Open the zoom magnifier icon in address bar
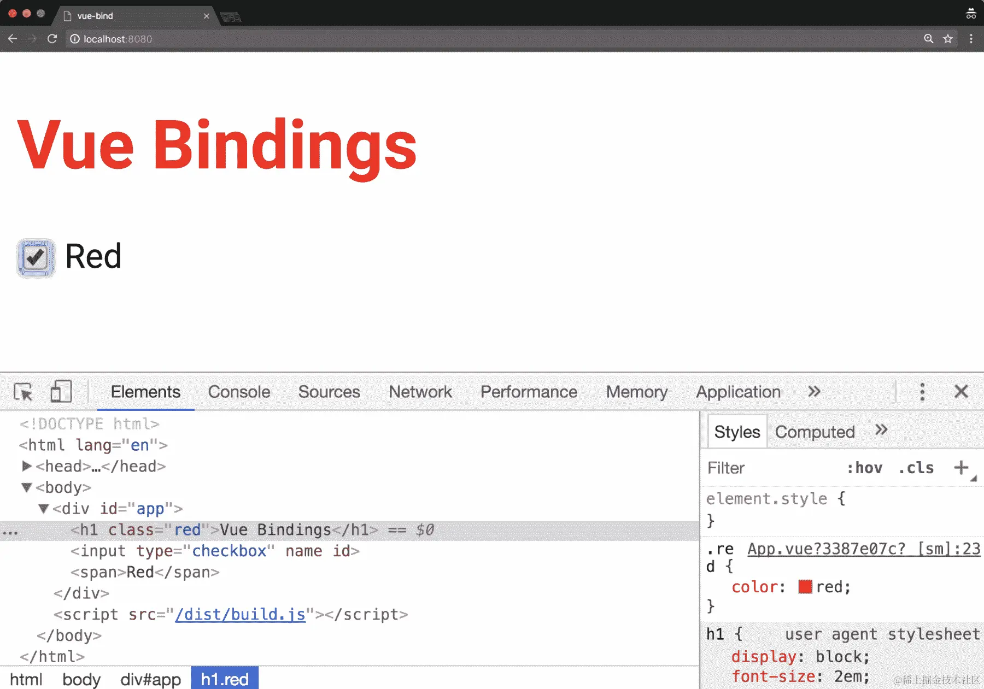This screenshot has height=689, width=984. (x=928, y=39)
